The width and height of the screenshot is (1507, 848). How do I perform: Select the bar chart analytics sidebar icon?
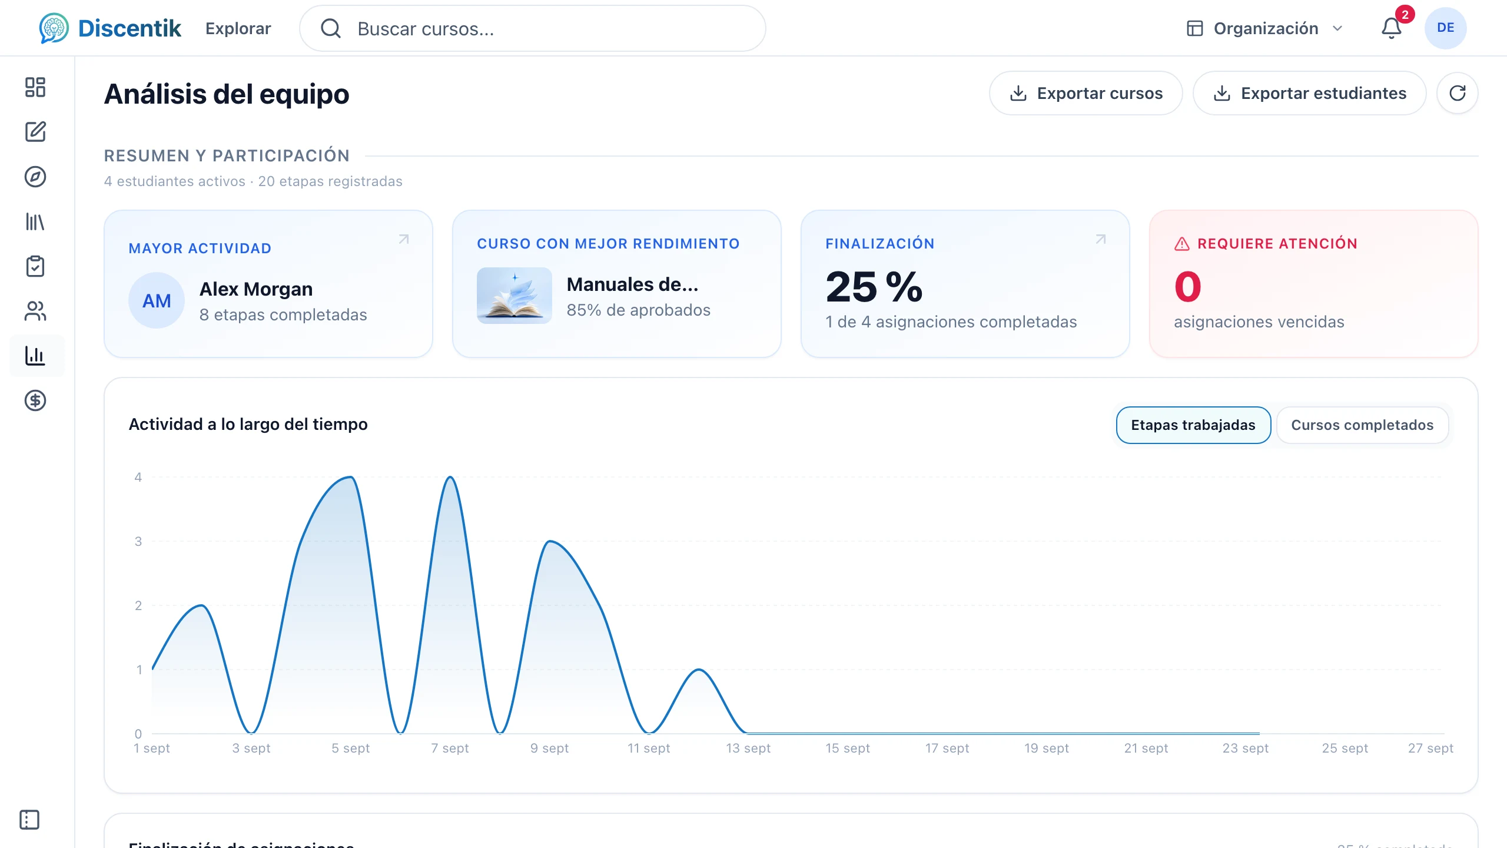point(35,356)
